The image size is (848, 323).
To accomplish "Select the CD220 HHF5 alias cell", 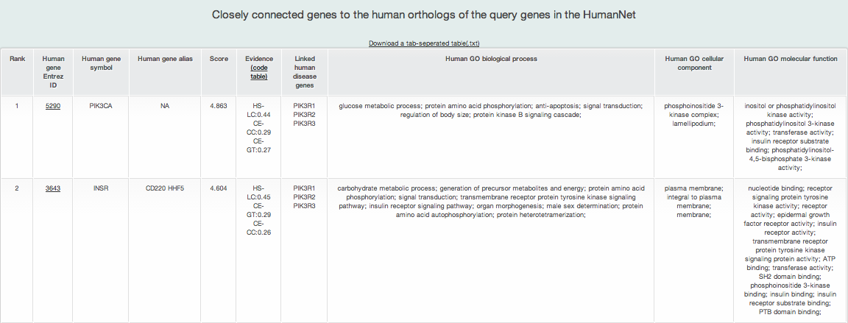I will pos(165,188).
